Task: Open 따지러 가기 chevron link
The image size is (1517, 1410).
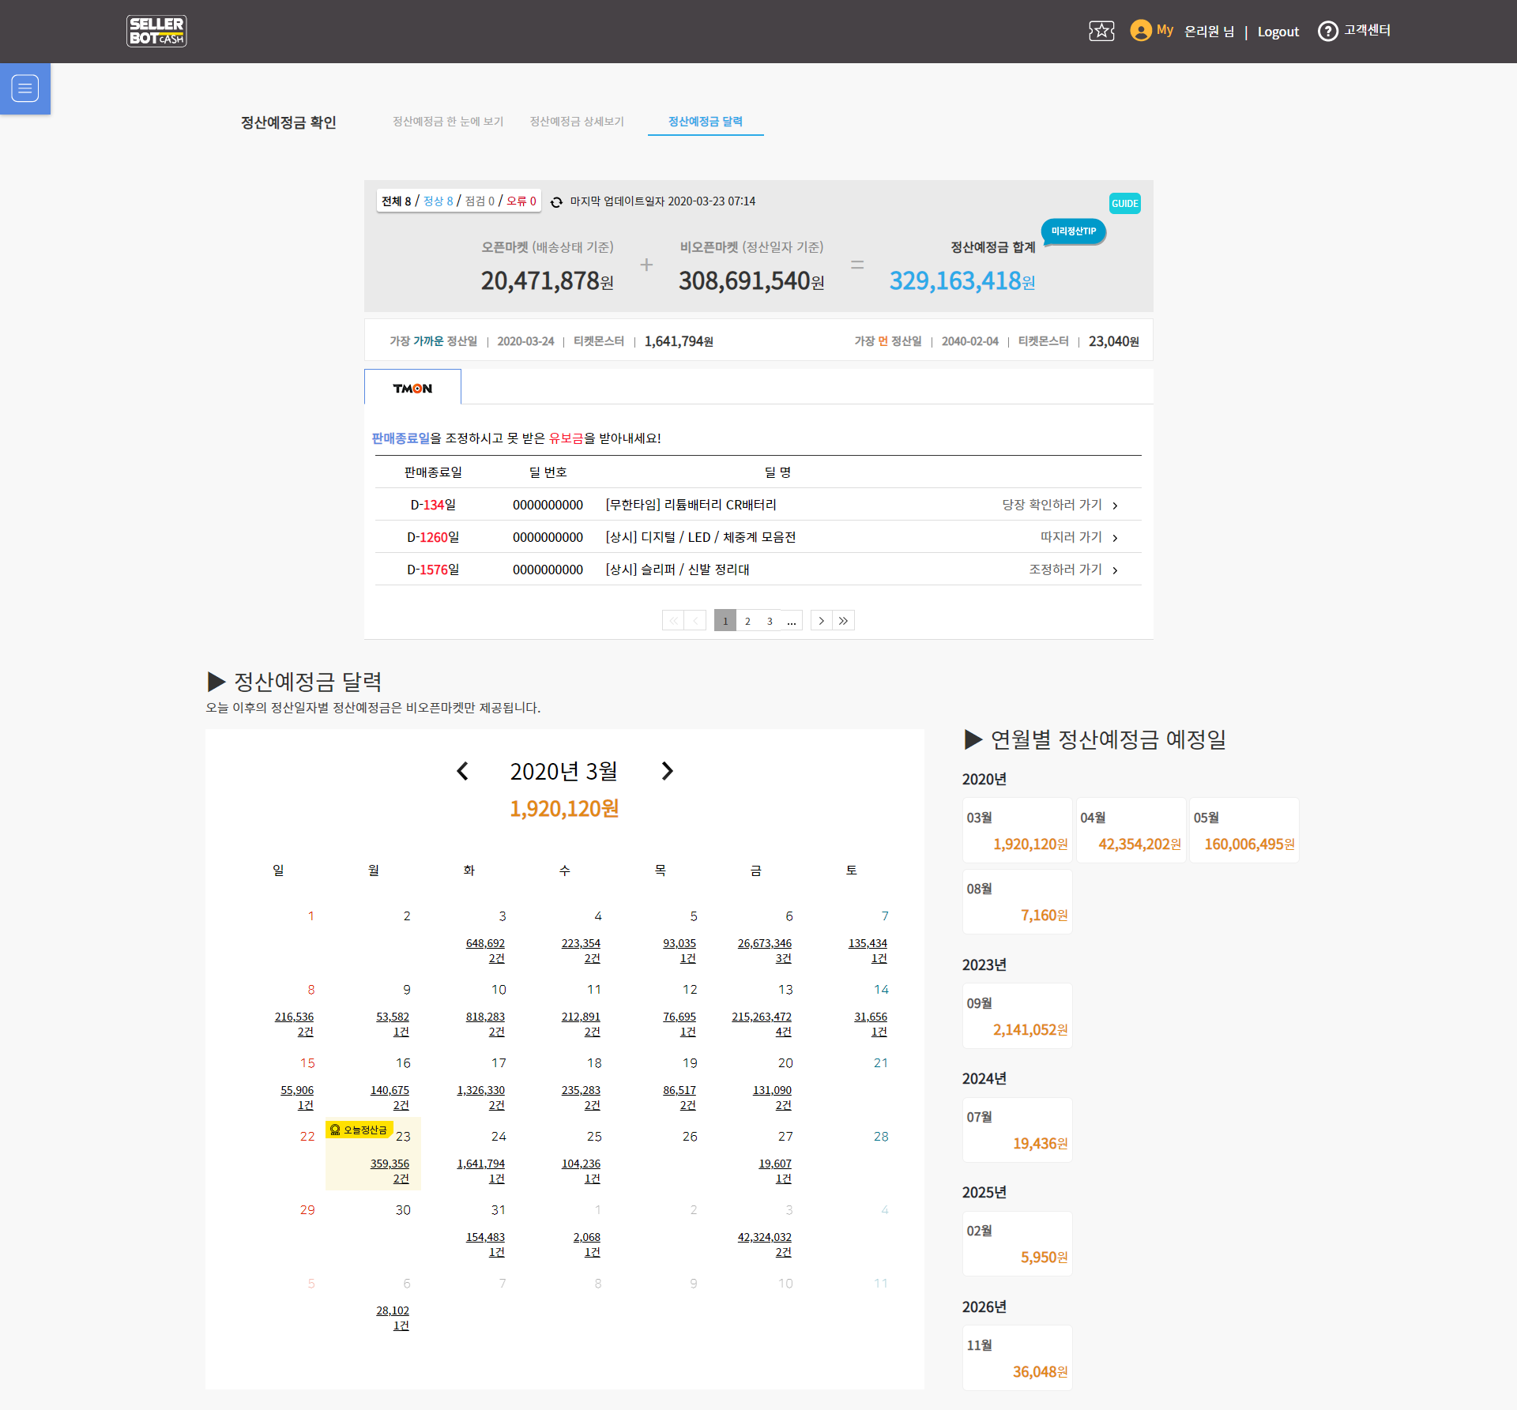Action: pos(1114,538)
